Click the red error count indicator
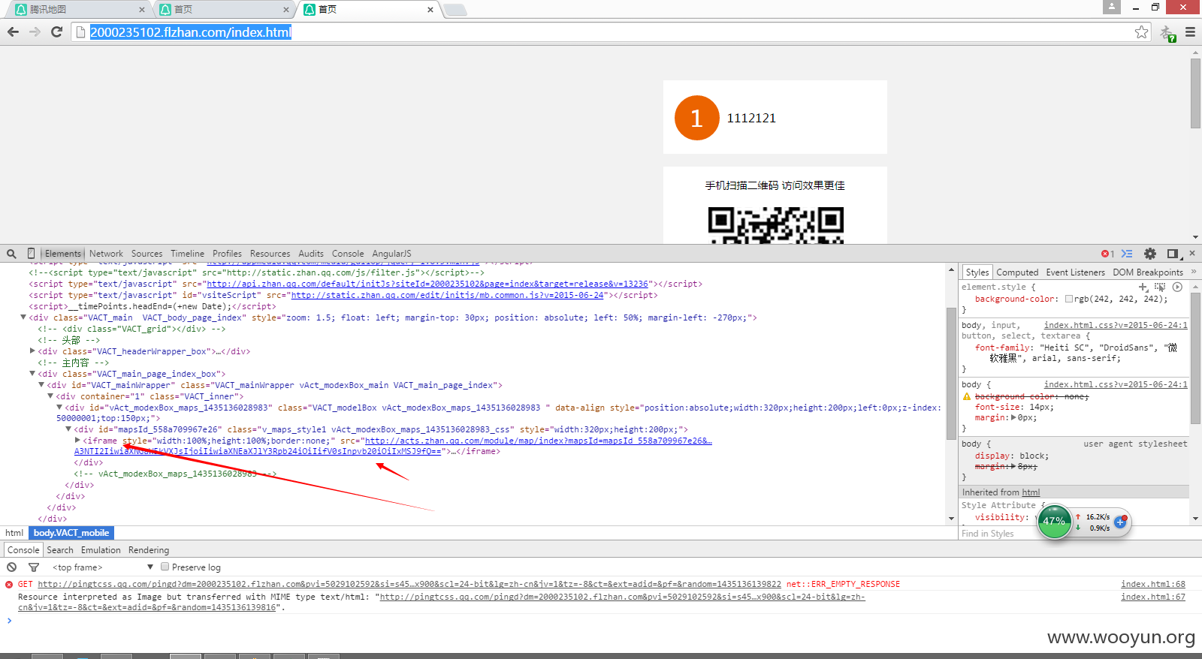Viewport: 1202px width, 659px height. pyautogui.click(x=1107, y=254)
